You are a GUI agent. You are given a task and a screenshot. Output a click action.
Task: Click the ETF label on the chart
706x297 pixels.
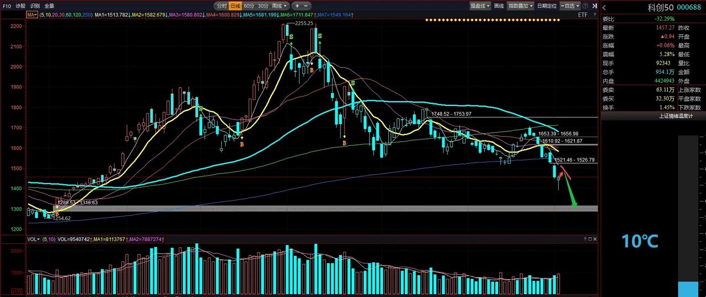[x=582, y=15]
